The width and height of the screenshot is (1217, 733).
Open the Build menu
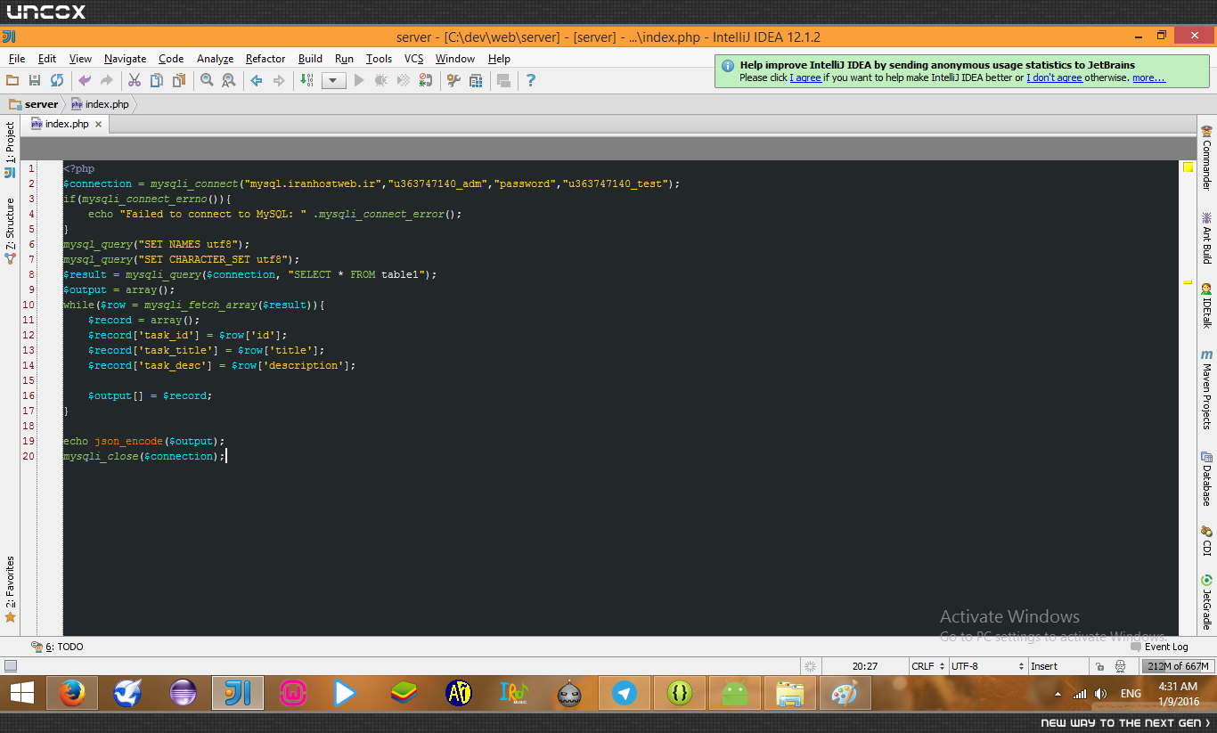310,59
